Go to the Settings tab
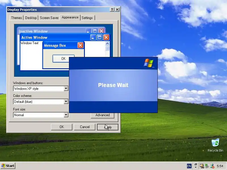The width and height of the screenshot is (227, 170). pos(87,18)
